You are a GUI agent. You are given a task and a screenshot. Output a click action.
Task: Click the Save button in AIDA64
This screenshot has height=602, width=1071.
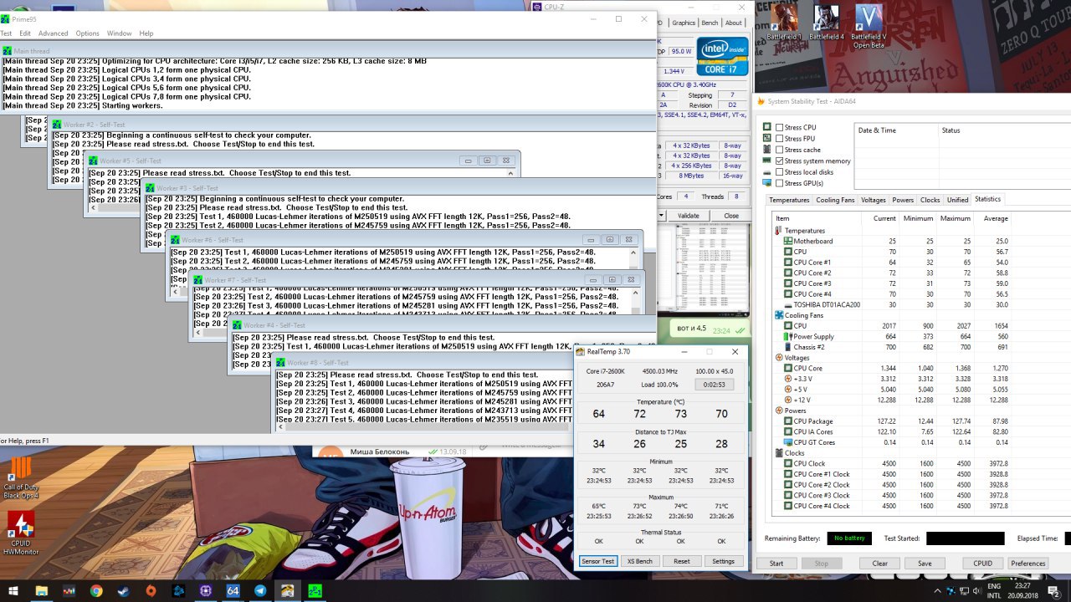[925, 564]
